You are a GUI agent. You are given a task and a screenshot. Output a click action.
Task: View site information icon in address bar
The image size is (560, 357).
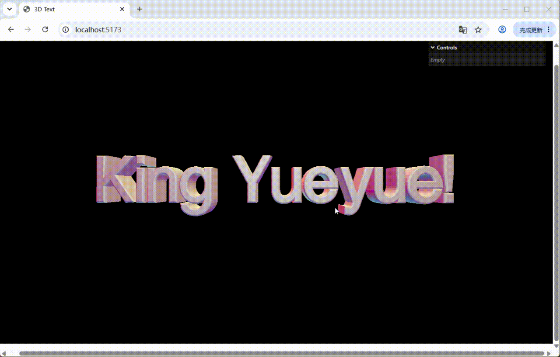[x=66, y=30]
